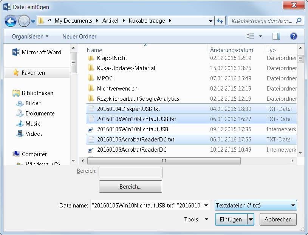Click the Bereich... button
The image size is (308, 235).
(130, 187)
